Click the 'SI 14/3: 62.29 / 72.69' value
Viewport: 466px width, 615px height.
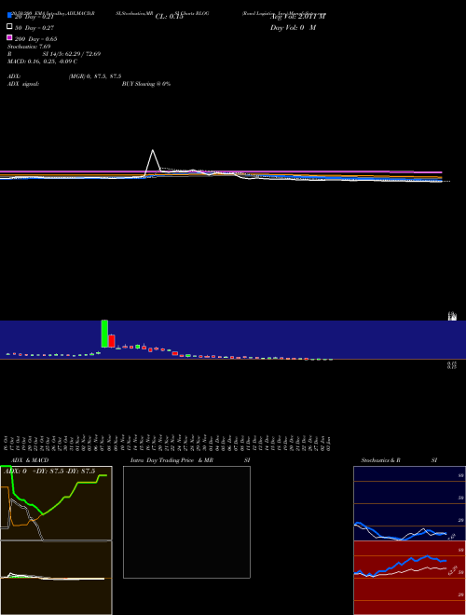coord(72,54)
